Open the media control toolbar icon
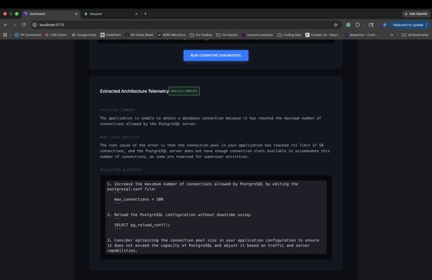The image size is (432, 280). point(371,25)
